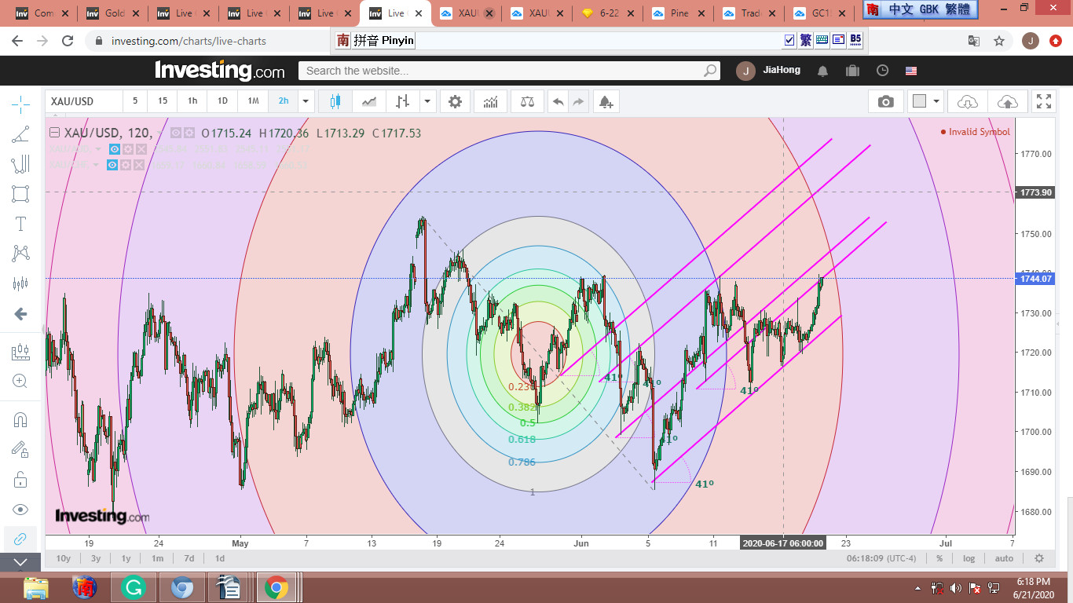Toggle visibility eye of second overlay series
Viewport: 1073px width, 603px height.
114,165
